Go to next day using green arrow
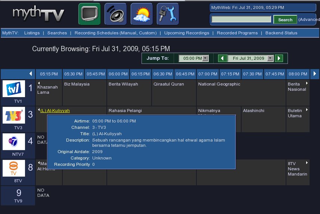320x214 pixels. [x=279, y=58]
